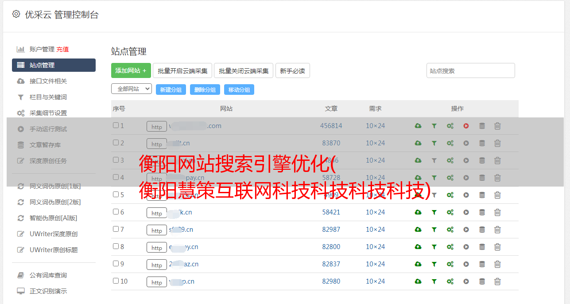Tick the checkbox for row 5
This screenshot has height=304, width=570.
point(116,195)
